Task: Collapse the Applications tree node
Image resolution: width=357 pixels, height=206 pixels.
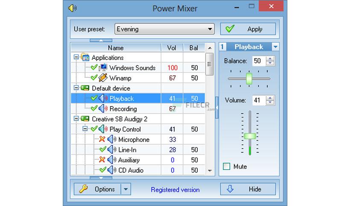Action: (76, 57)
